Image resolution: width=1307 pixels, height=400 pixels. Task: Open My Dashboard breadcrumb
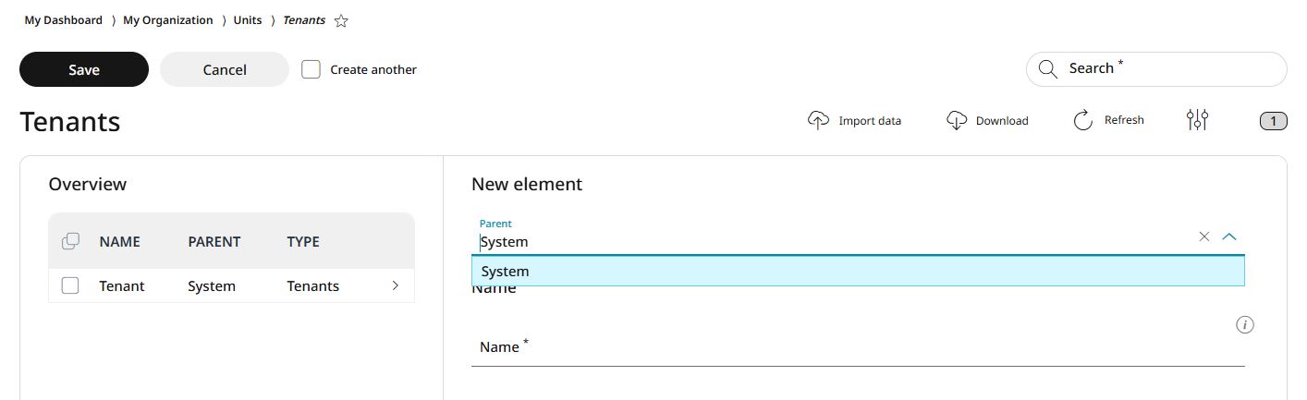64,19
